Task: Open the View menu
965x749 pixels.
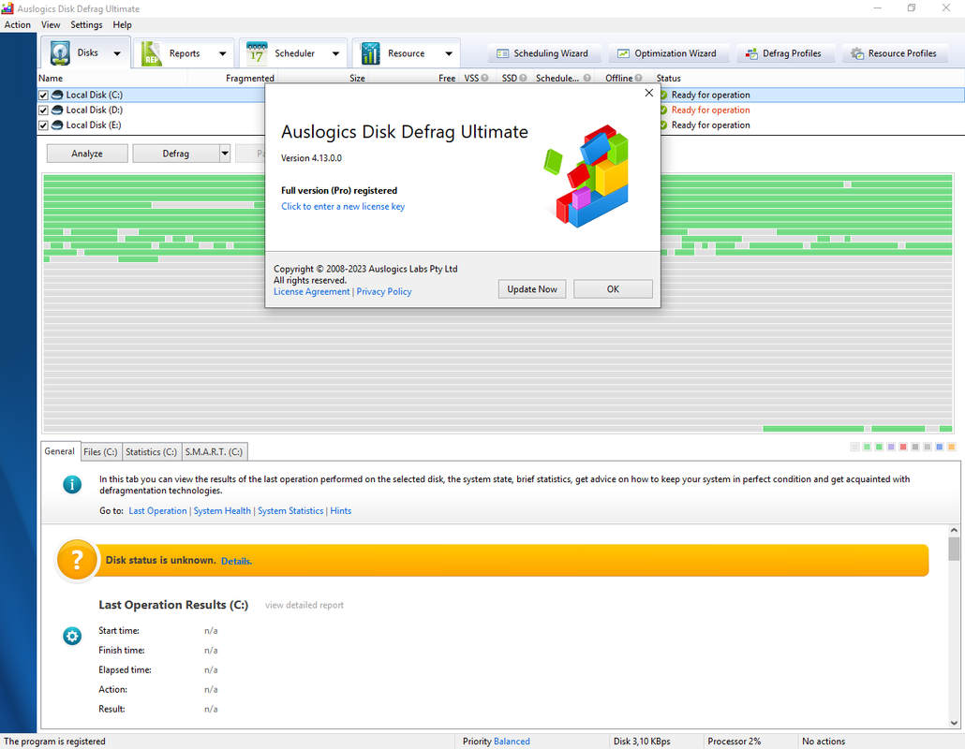Action: [x=51, y=24]
